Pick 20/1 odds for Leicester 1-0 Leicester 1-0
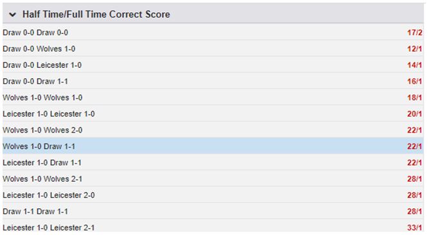The height and width of the screenshot is (235, 428). (415, 114)
